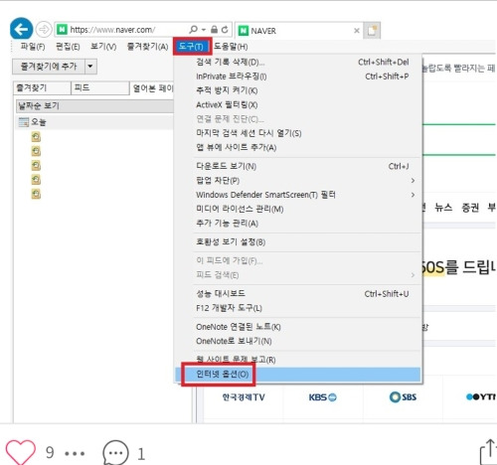The width and height of the screenshot is (497, 465).
Task: Open the first history entry under 오늘
Action: pyautogui.click(x=36, y=136)
